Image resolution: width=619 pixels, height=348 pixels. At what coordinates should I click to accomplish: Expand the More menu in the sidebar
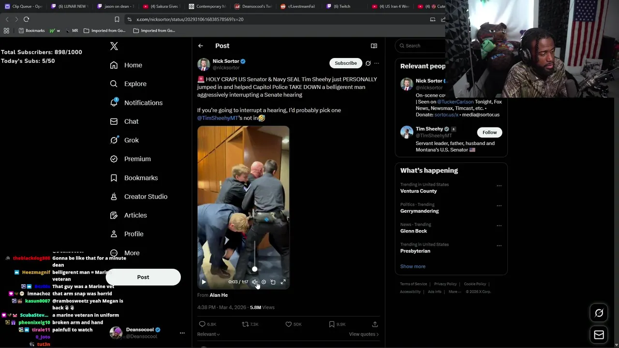(x=125, y=253)
